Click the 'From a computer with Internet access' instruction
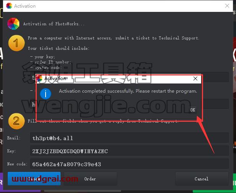The width and height of the screenshot is (236, 193). (113, 38)
